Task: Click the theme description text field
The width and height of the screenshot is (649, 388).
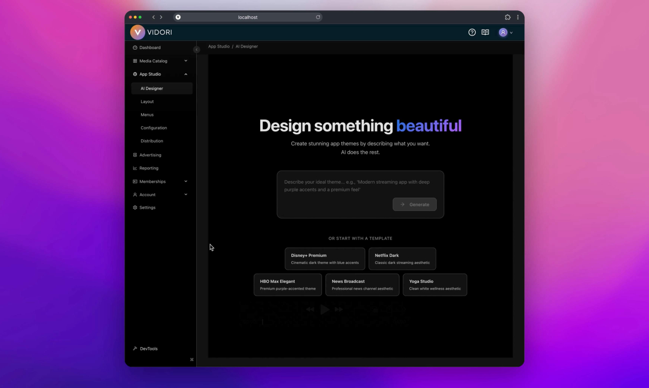Action: [360, 185]
